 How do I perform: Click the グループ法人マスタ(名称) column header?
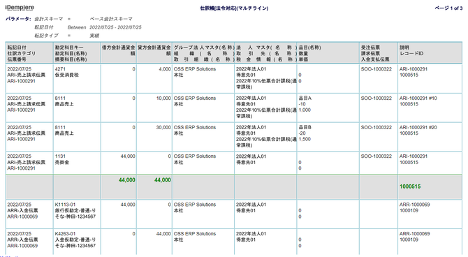[x=203, y=47]
